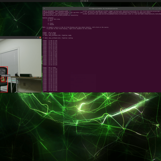Click the terminal cursor on the last line
The image size is (161, 161).
43,92
